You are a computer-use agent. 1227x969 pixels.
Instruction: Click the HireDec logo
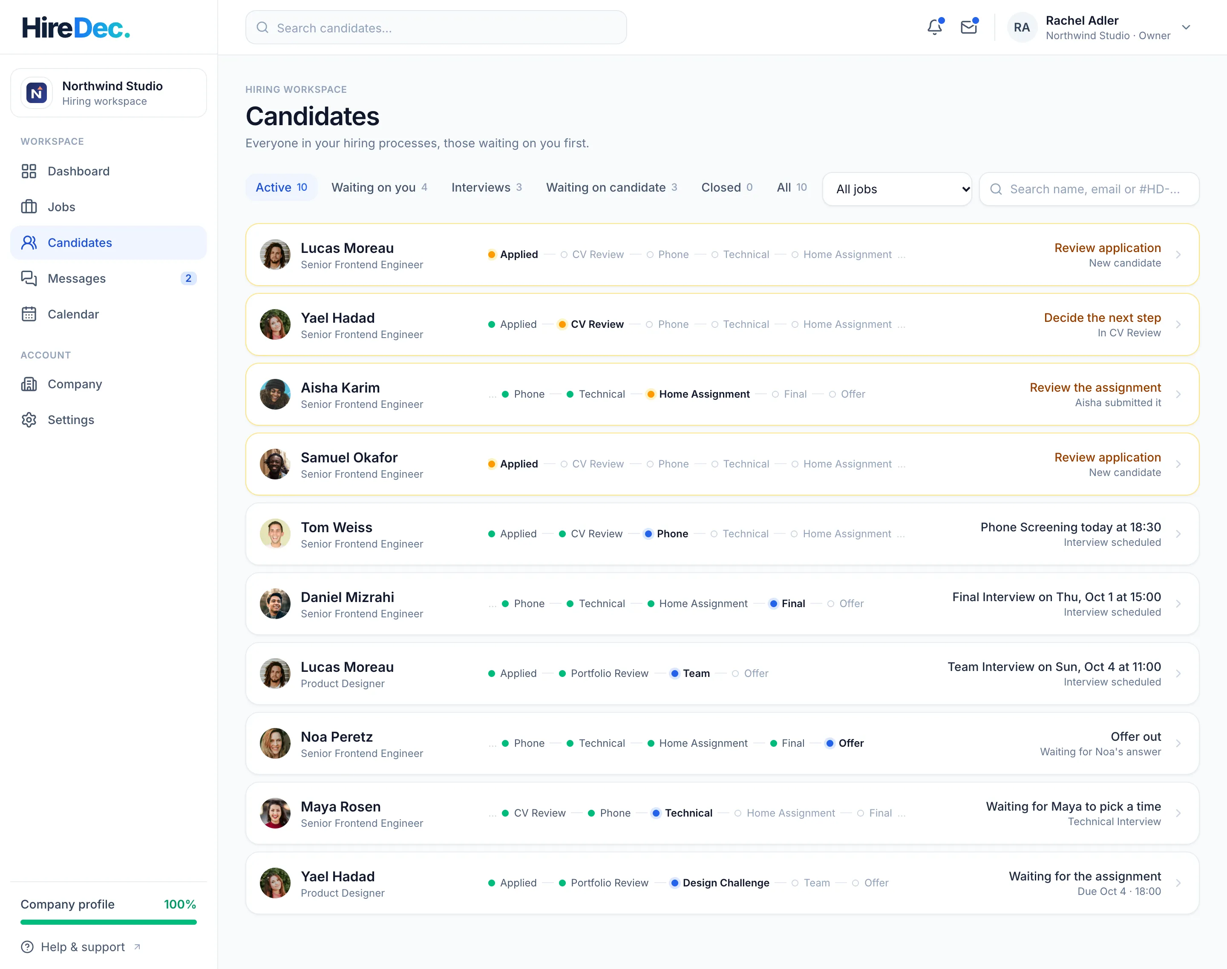[76, 27]
